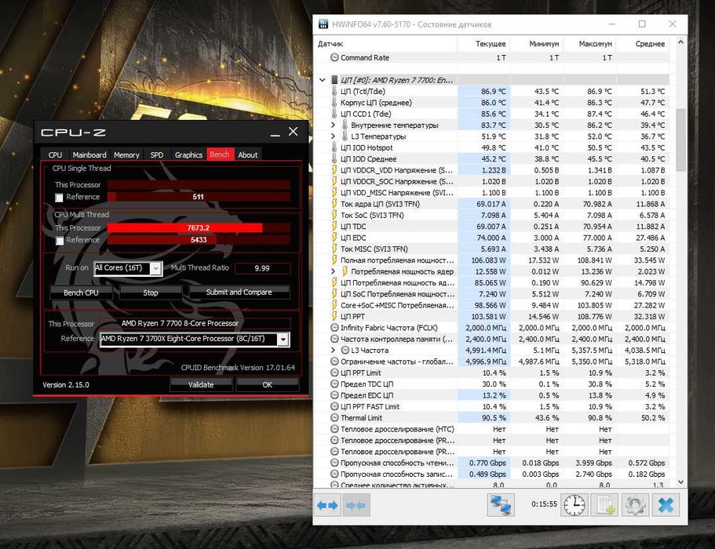Screen dimensions: 715x549
Task: Select the Полная потребляемая мощность sensor row
Action: [492, 260]
